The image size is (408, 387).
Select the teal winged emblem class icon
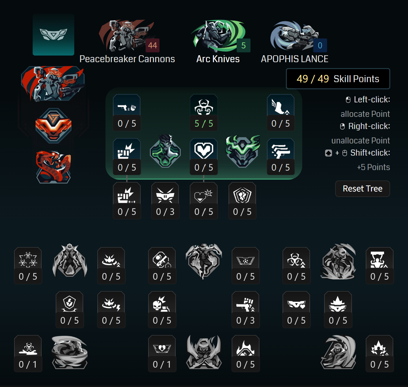coord(53,35)
